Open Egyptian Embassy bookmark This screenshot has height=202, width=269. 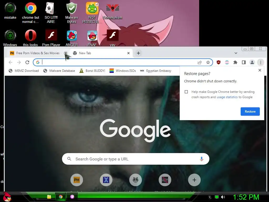pyautogui.click(x=156, y=71)
